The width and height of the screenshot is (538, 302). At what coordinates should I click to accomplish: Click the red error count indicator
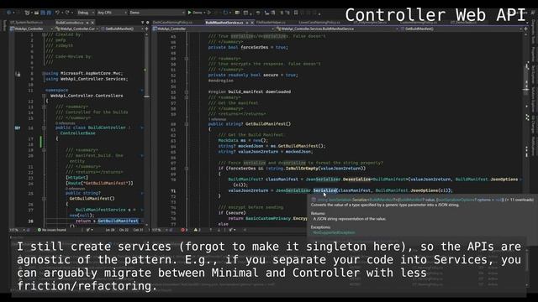tap(184, 230)
